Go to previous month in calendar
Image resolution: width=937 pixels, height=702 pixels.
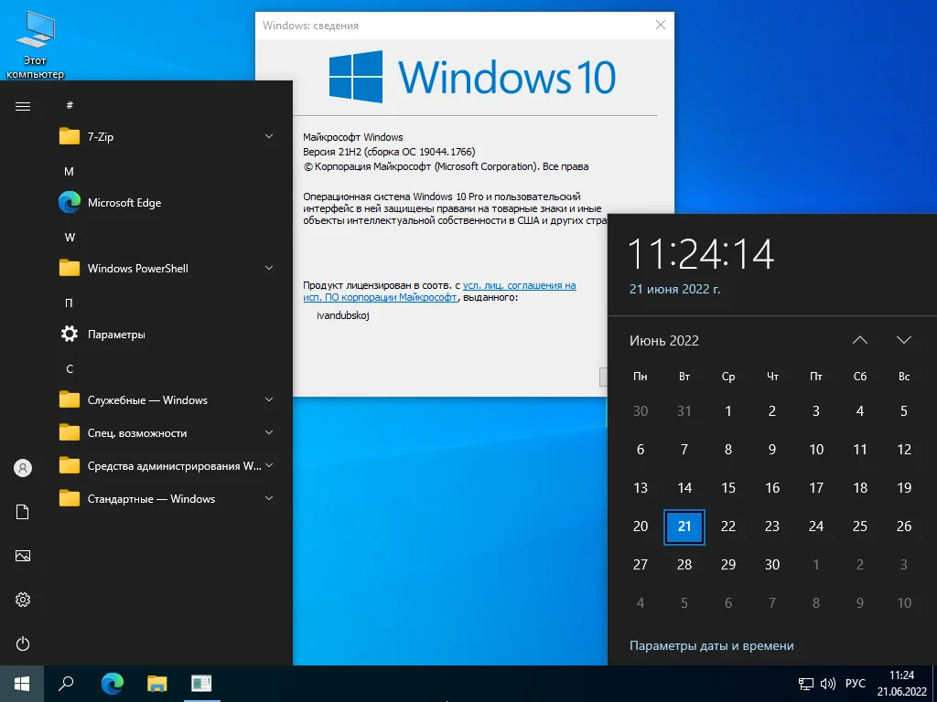pos(859,340)
